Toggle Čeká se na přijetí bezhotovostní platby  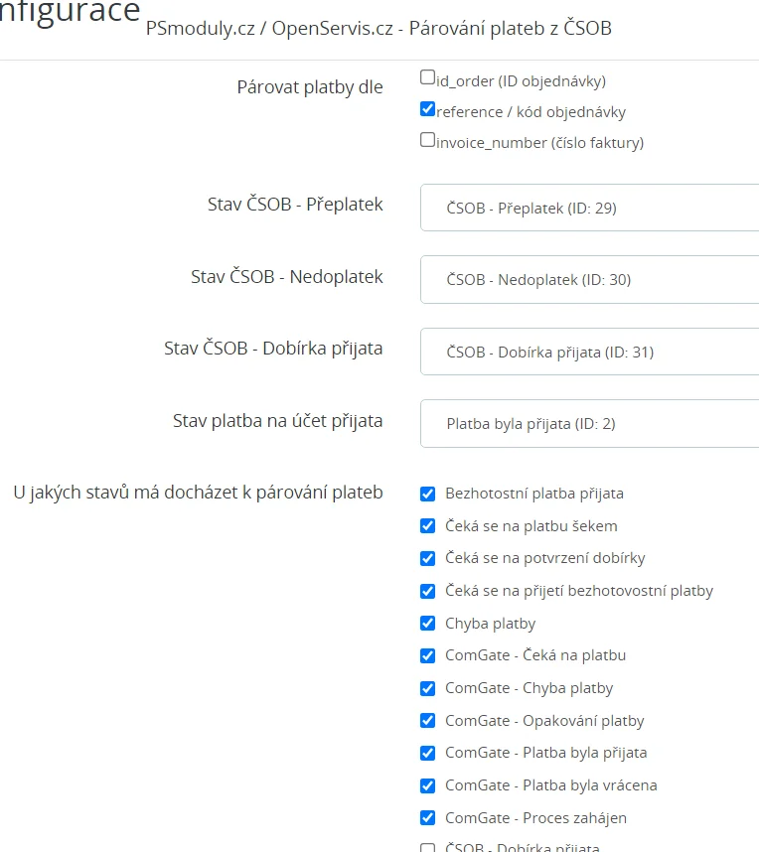coord(428,591)
